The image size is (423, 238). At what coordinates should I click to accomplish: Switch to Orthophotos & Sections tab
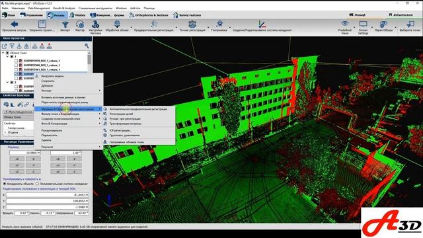coord(149,15)
